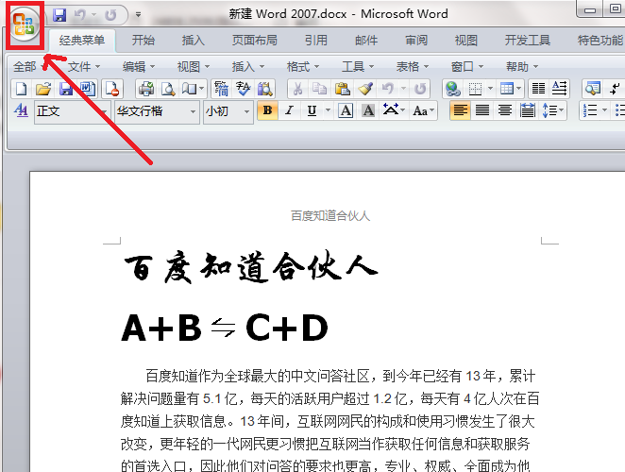Open the round Office button menu
Screen dimensions: 625x472
[x=24, y=25]
